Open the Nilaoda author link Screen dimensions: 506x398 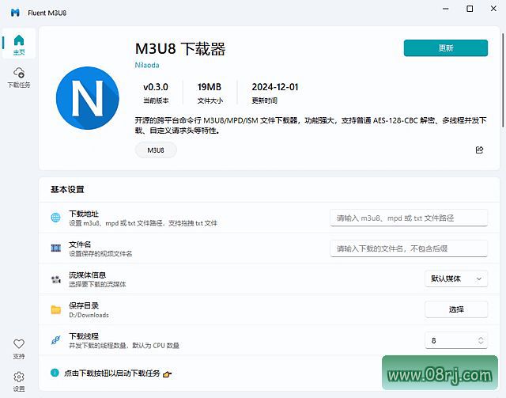click(147, 65)
